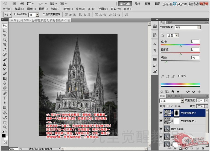Select the Crop tool in the toolbox
This screenshot has width=210, height=151.
point(5,44)
